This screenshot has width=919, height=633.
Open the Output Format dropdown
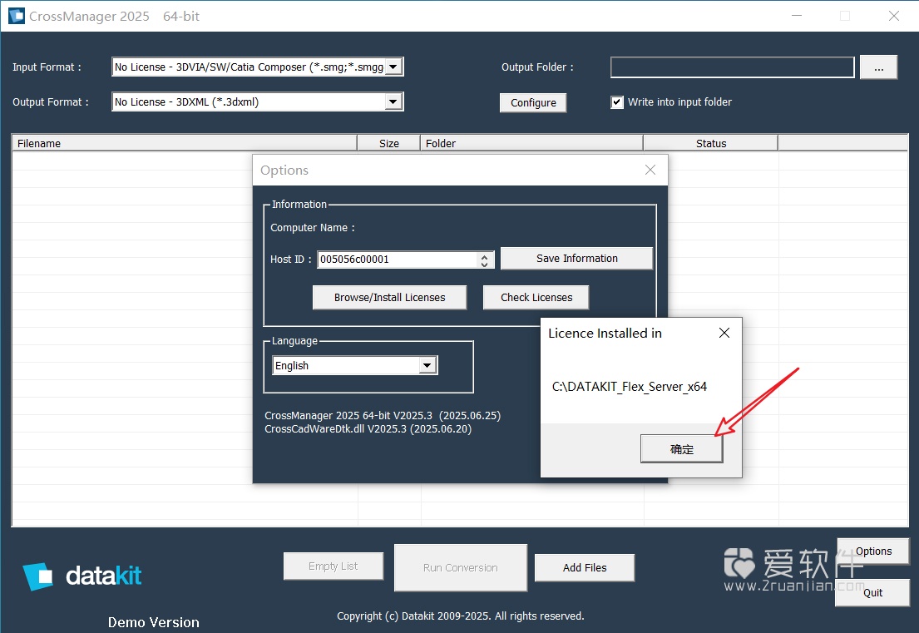click(x=393, y=101)
